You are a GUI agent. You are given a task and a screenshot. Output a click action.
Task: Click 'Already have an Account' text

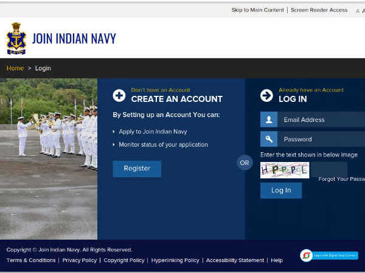[311, 90]
